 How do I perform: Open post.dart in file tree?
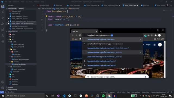click(x=17, y=54)
